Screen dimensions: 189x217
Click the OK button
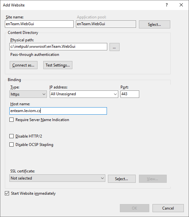[x=134, y=208]
